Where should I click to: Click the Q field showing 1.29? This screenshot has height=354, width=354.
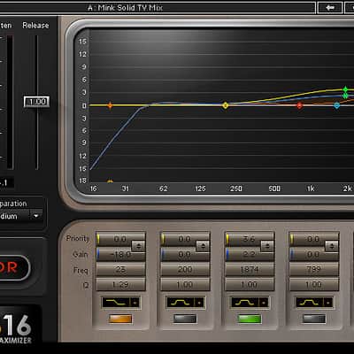click(121, 285)
